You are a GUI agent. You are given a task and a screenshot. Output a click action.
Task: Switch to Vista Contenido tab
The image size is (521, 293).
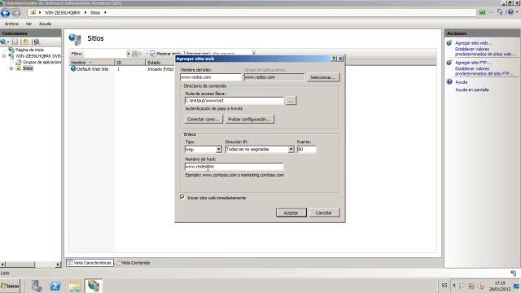tap(133, 263)
